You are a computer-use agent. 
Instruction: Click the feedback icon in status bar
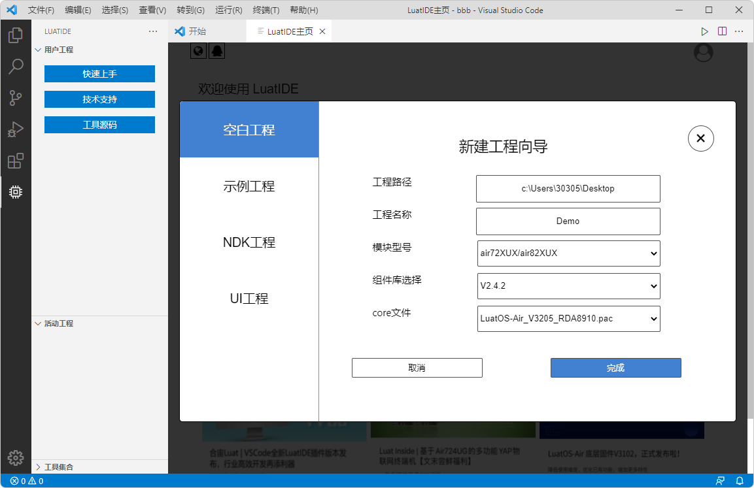tap(721, 481)
